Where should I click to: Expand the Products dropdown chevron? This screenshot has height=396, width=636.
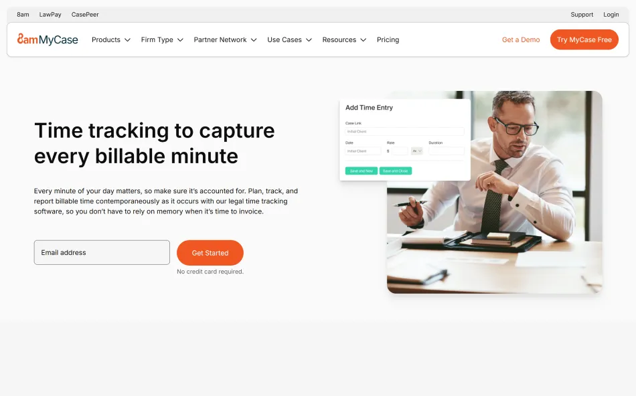point(127,39)
